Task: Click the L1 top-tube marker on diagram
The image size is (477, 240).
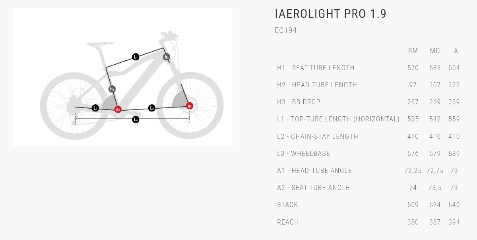Action: 136,57
